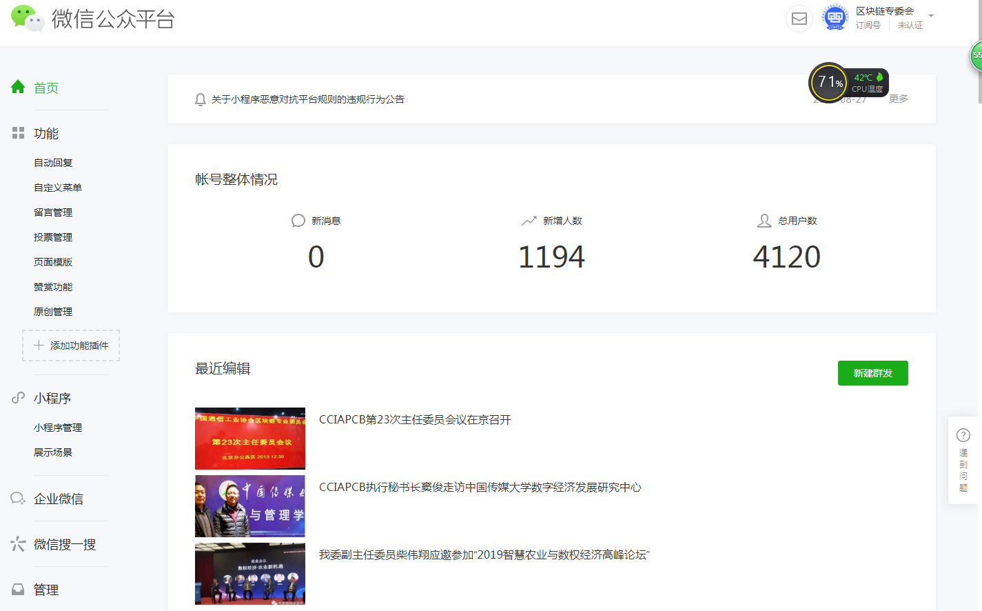Screen dimensions: 982x611
Task: Click 最近编辑 heading
Action: 223,368
